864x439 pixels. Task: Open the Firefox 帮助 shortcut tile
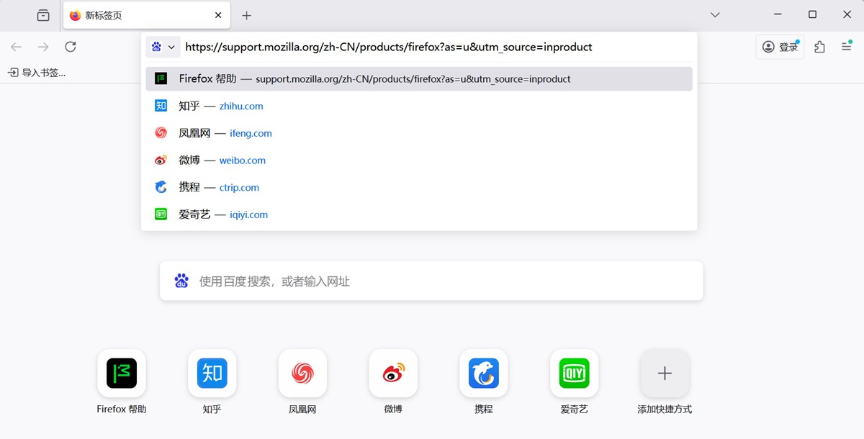tap(121, 374)
